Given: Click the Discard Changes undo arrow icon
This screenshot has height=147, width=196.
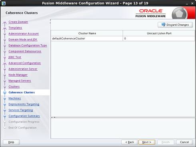Looking at the screenshot, I should click(163, 25).
